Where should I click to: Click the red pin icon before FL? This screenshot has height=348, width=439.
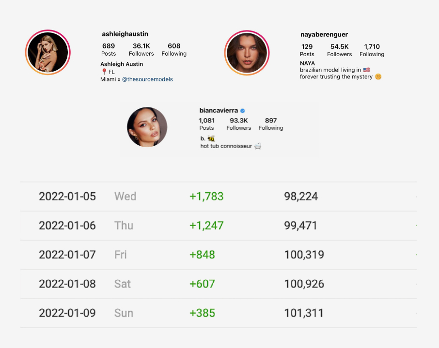104,72
